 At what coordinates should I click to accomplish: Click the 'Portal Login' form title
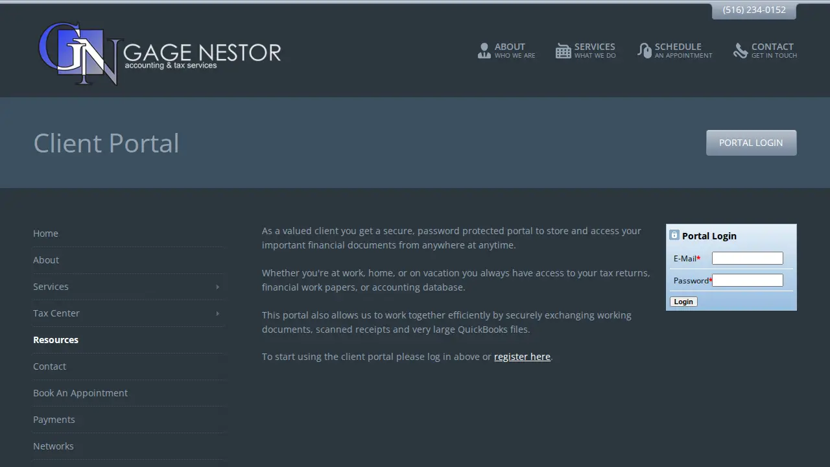(709, 236)
